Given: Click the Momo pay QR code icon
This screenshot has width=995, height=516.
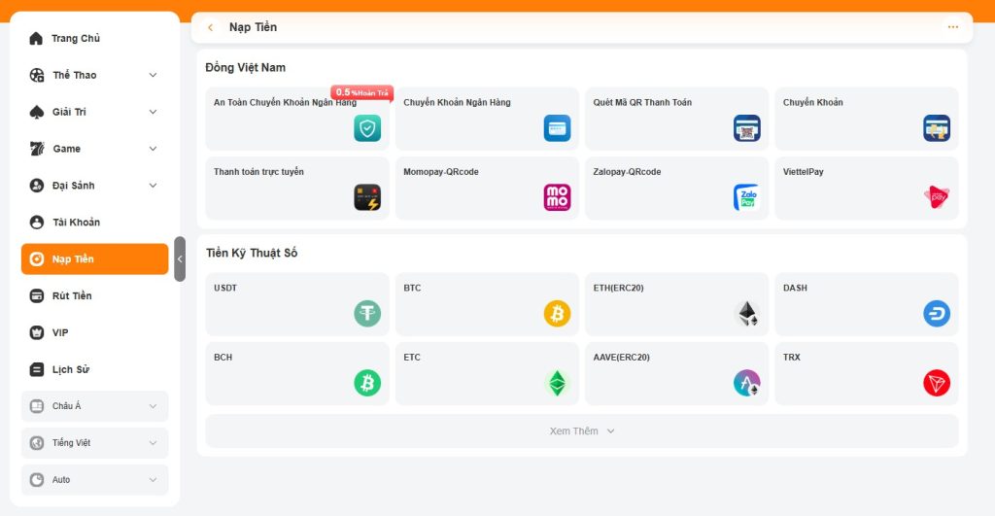Looking at the screenshot, I should click(557, 197).
